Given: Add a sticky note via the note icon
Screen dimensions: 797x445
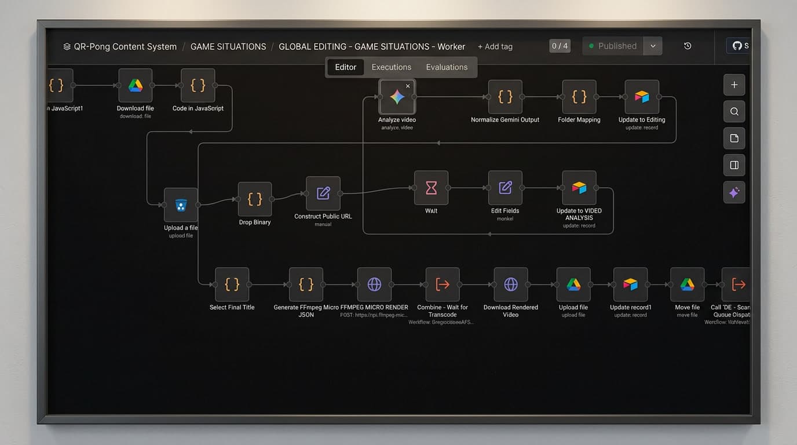Looking at the screenshot, I should [734, 138].
